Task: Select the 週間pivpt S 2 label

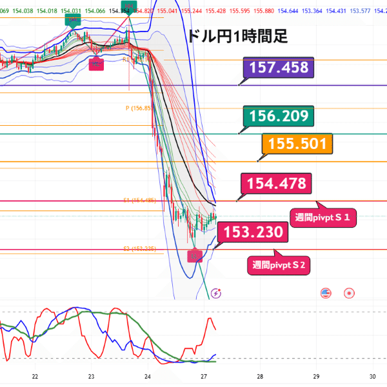Action: [x=279, y=265]
